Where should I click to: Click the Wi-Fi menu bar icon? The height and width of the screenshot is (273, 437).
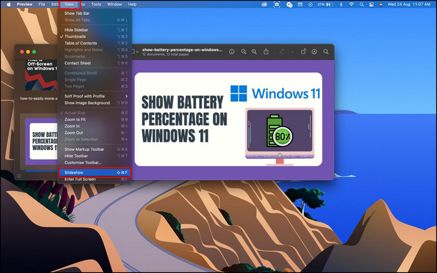[x=351, y=4]
